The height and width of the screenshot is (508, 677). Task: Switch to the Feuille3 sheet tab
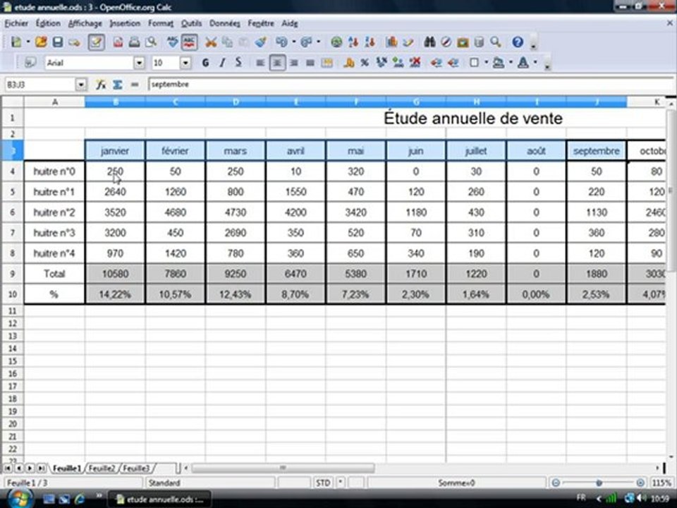[136, 468]
